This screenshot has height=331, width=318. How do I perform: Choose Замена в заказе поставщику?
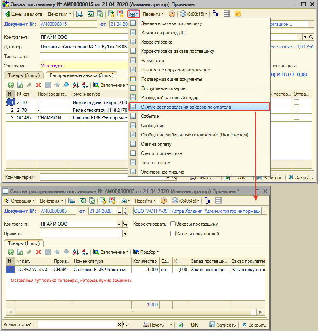(172, 23)
